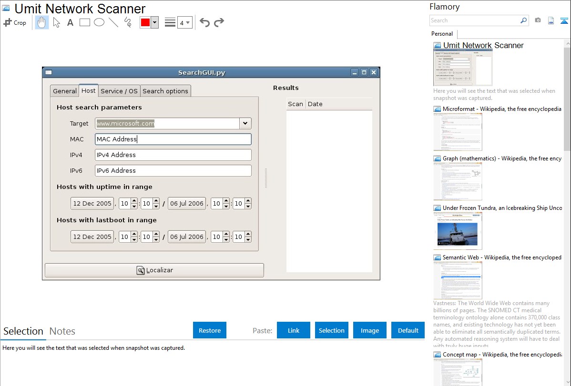Screen dimensions: 571x386
Task: Open the Microformat Wikipedia snapshot thumbnail
Action: (458, 132)
